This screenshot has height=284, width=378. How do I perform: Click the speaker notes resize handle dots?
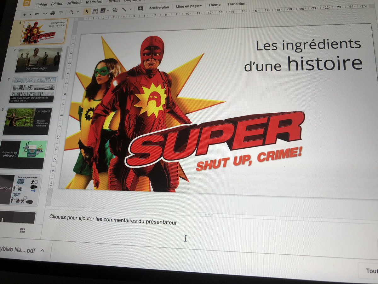click(x=209, y=215)
